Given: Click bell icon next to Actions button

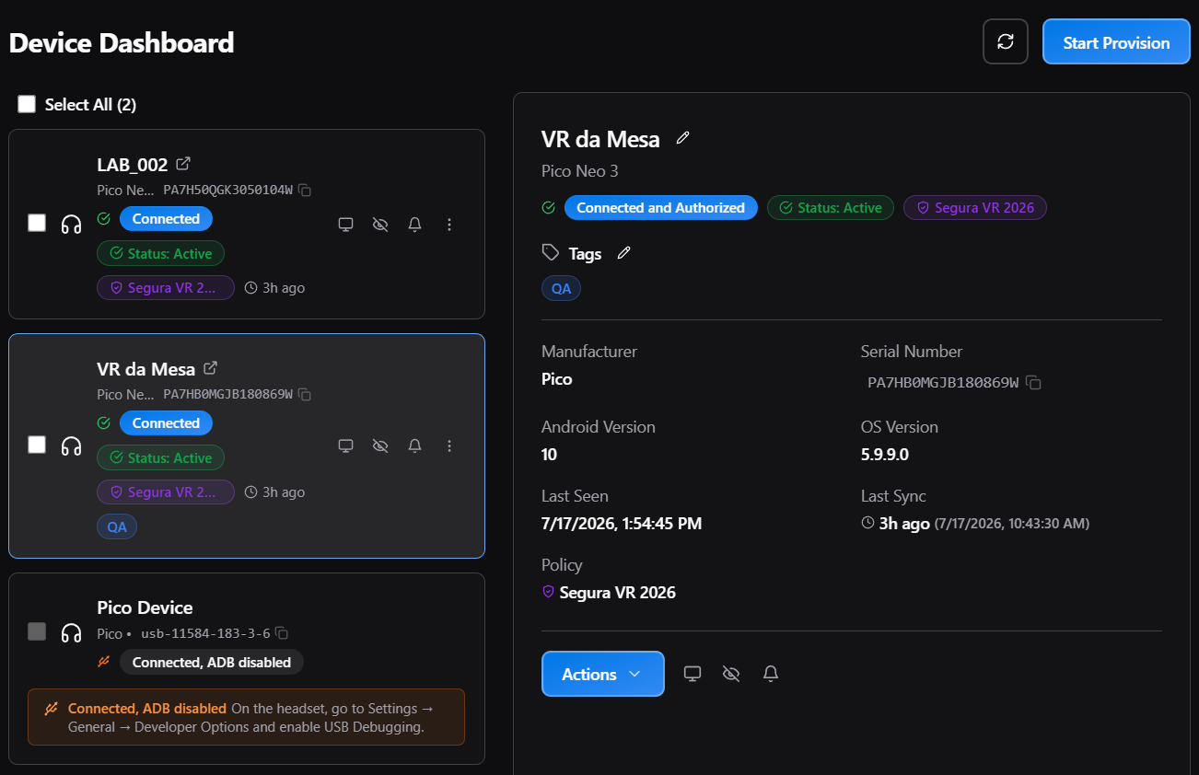Looking at the screenshot, I should pos(772,674).
